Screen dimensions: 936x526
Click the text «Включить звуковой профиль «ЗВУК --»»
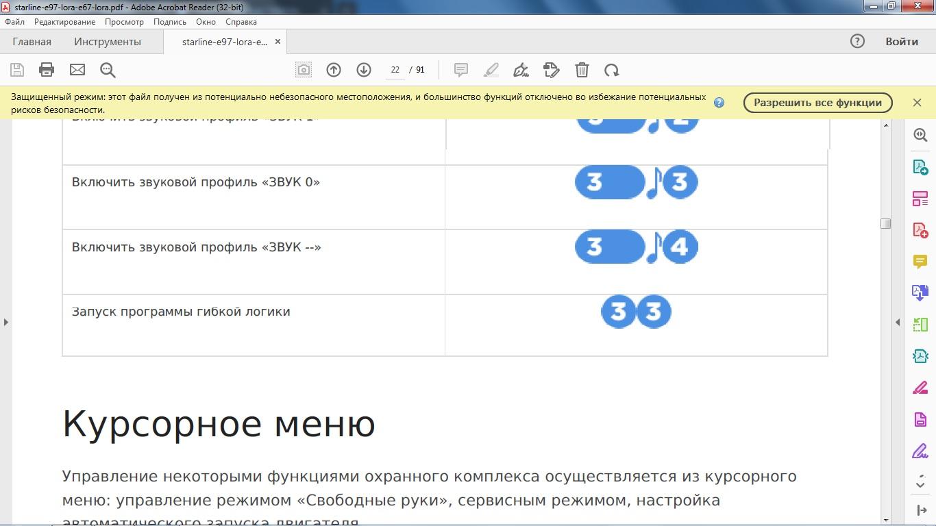[197, 247]
